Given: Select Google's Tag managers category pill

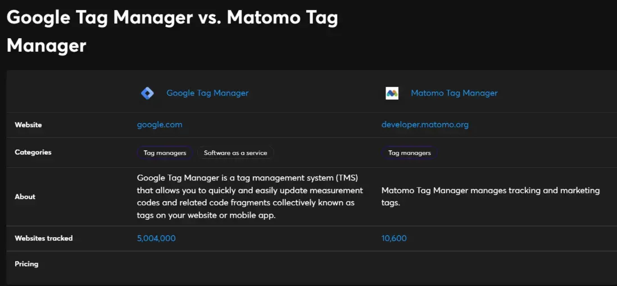Looking at the screenshot, I should click(x=165, y=153).
